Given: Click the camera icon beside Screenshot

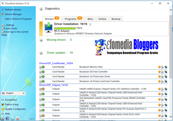Looking at the screenshot, I should 3,100.
